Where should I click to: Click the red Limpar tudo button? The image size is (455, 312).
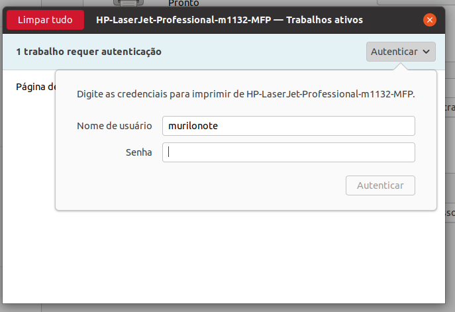(x=45, y=20)
